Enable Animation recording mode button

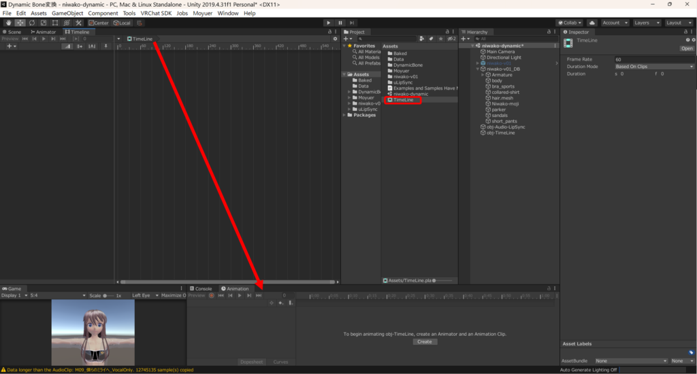[211, 295]
